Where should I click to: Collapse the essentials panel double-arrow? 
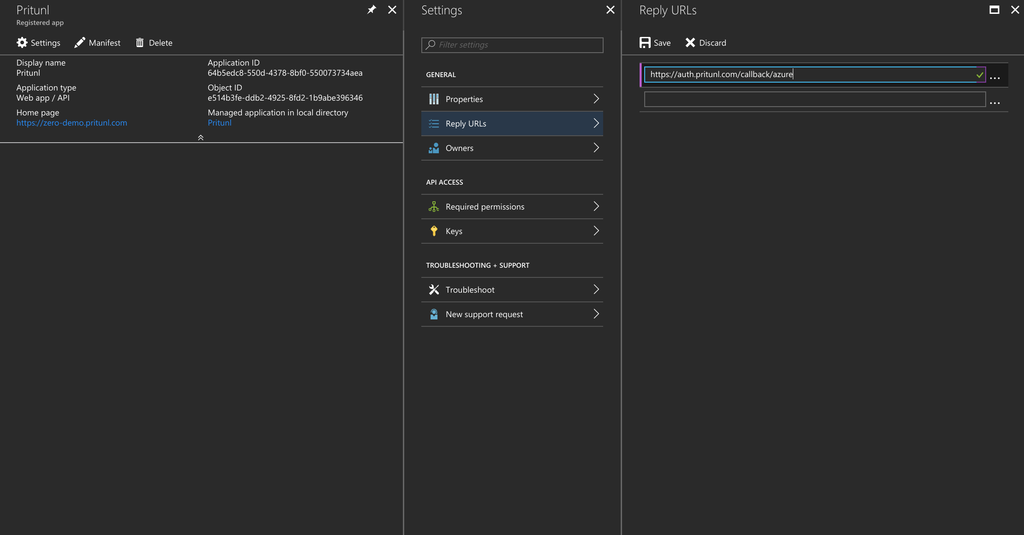(x=201, y=138)
